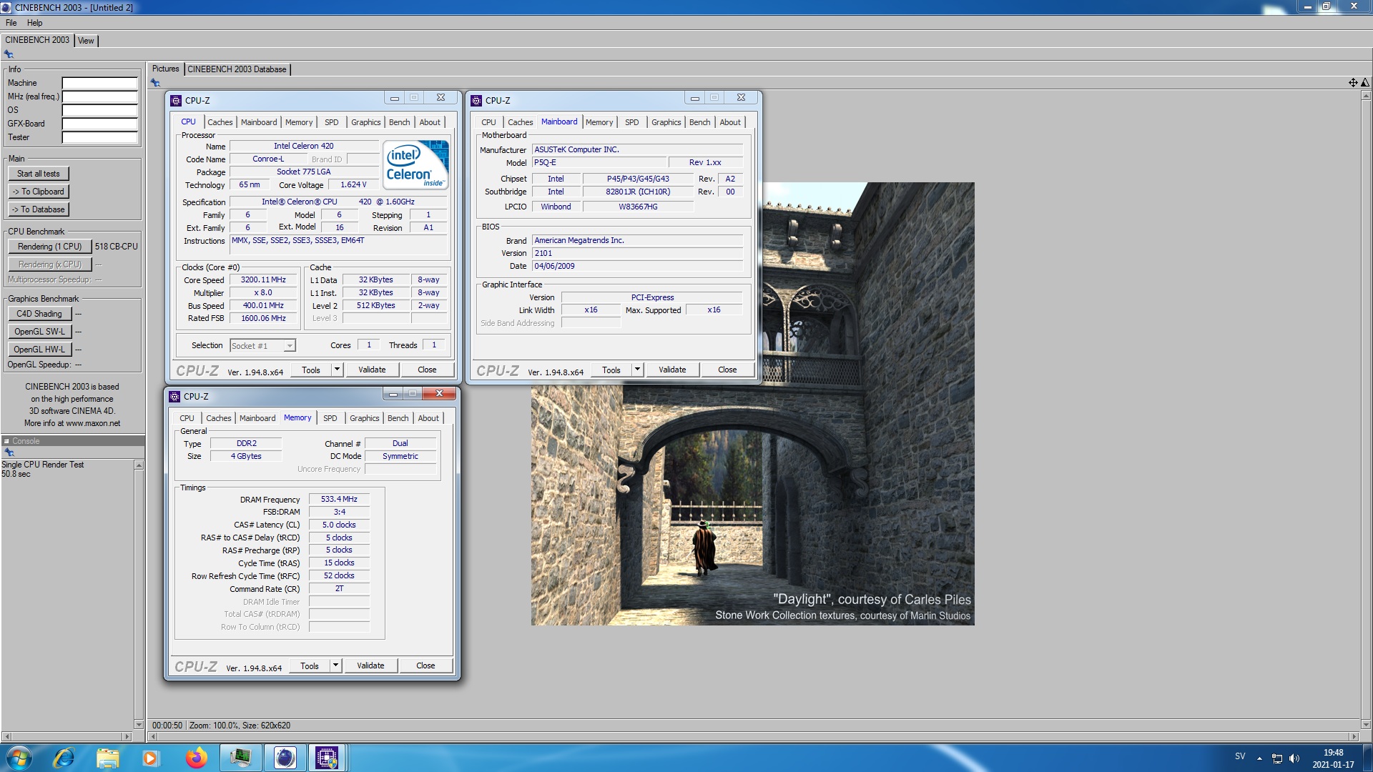Click Start all tests button
This screenshot has height=772, width=1373.
tap(39, 174)
